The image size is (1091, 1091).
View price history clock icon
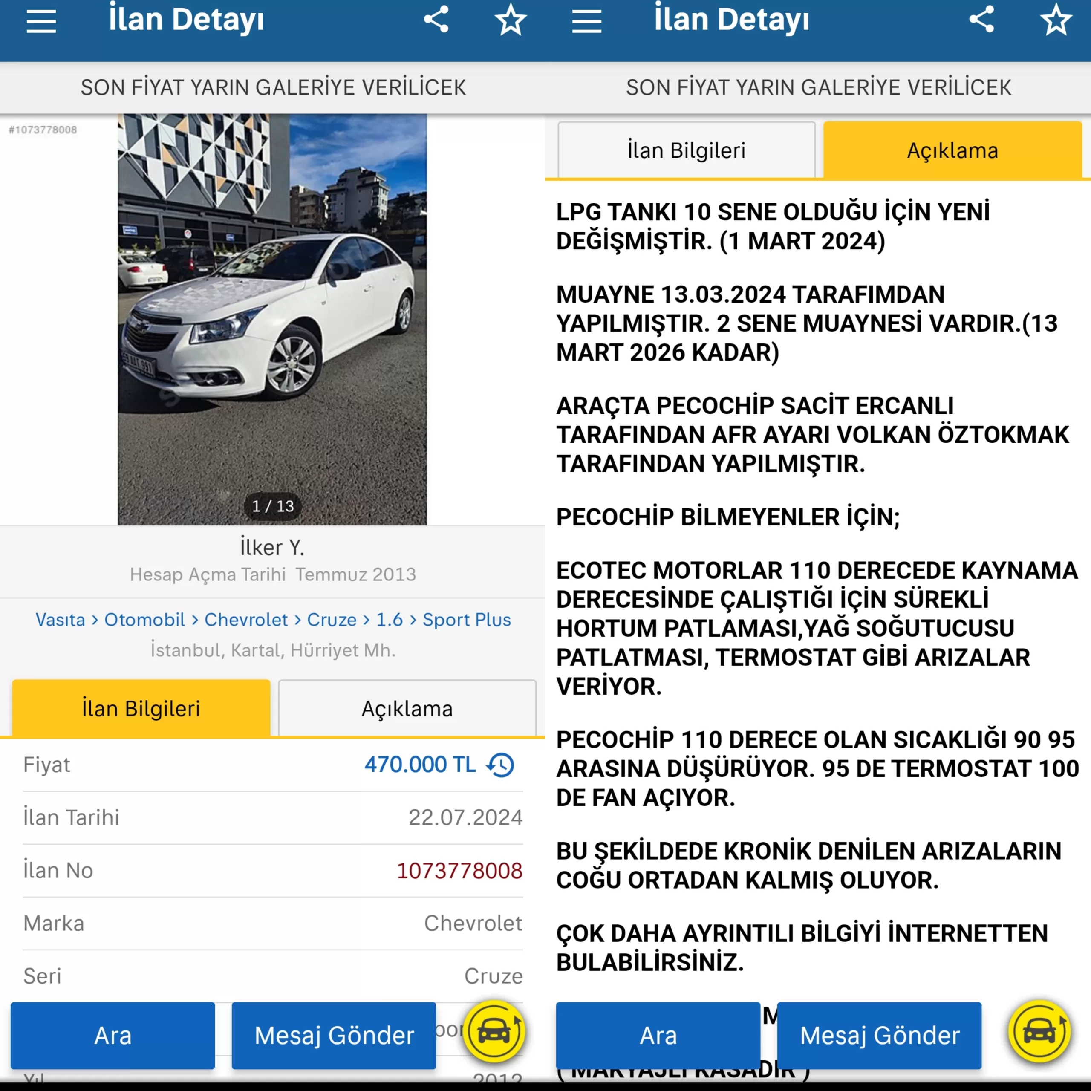point(501,765)
